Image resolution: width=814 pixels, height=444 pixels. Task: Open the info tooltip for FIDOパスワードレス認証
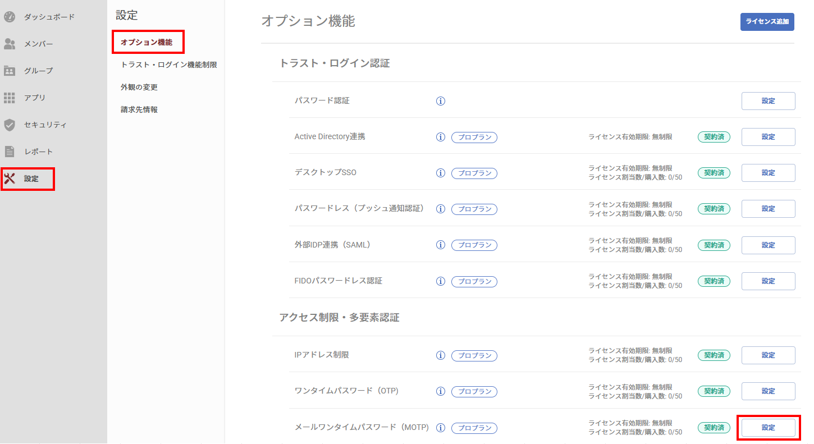click(441, 281)
